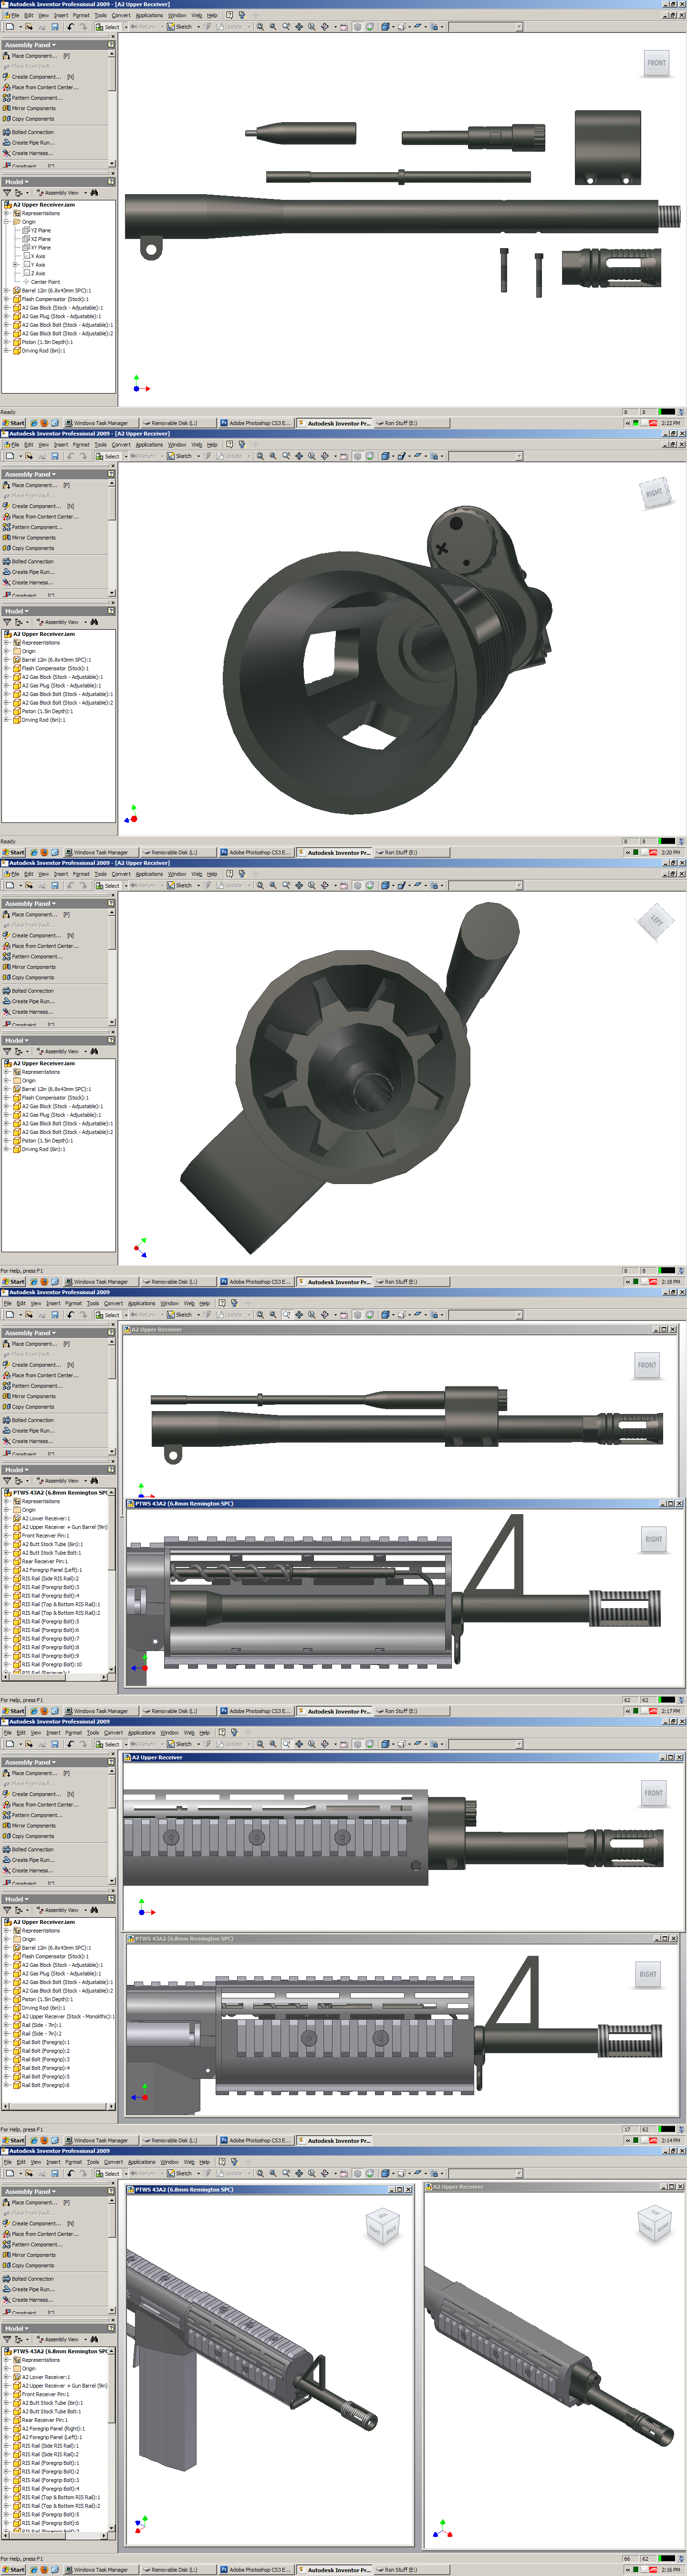Expand the A2 Lower Receiver:1 node at 2:17 PM

(6, 1518)
